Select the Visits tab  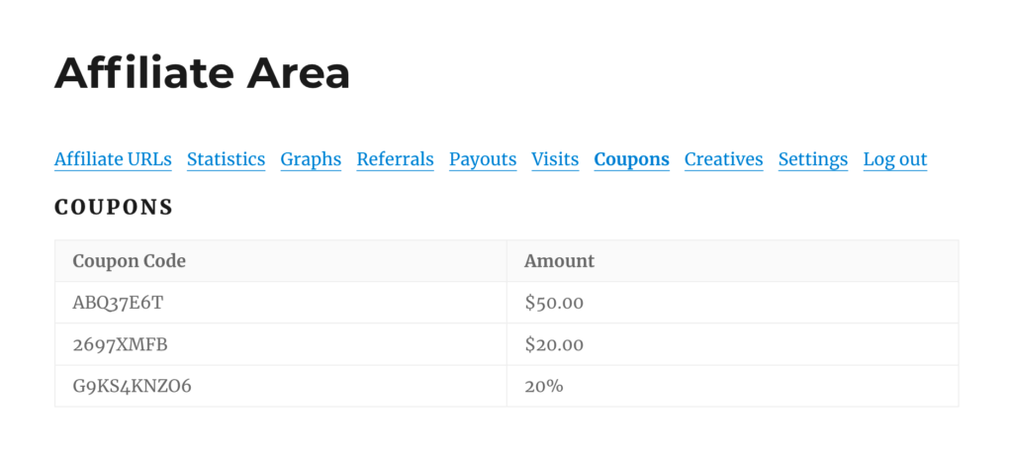tap(555, 159)
